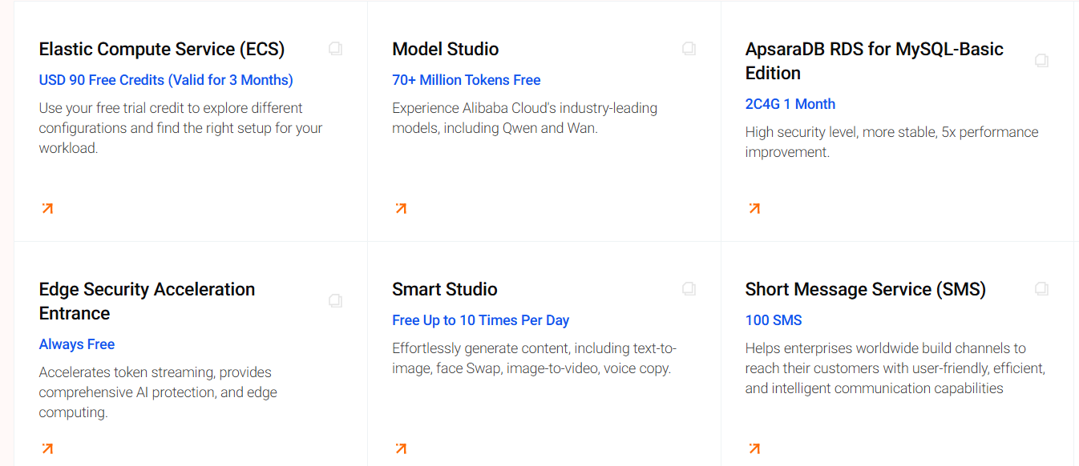Click the description 'Accelerates token streaming'

[x=159, y=392]
